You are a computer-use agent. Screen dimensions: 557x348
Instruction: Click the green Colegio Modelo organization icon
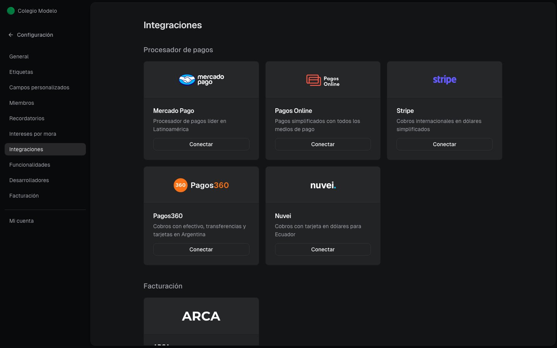(11, 11)
